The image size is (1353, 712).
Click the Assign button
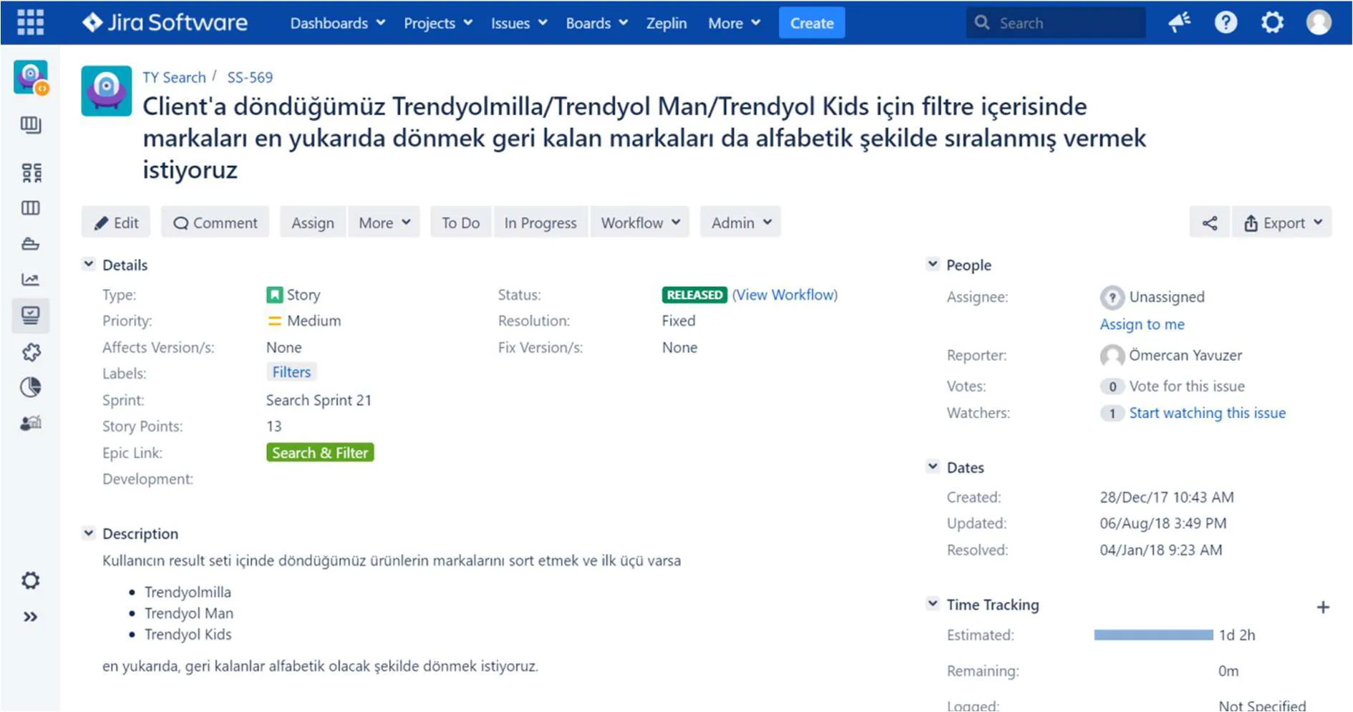click(313, 223)
